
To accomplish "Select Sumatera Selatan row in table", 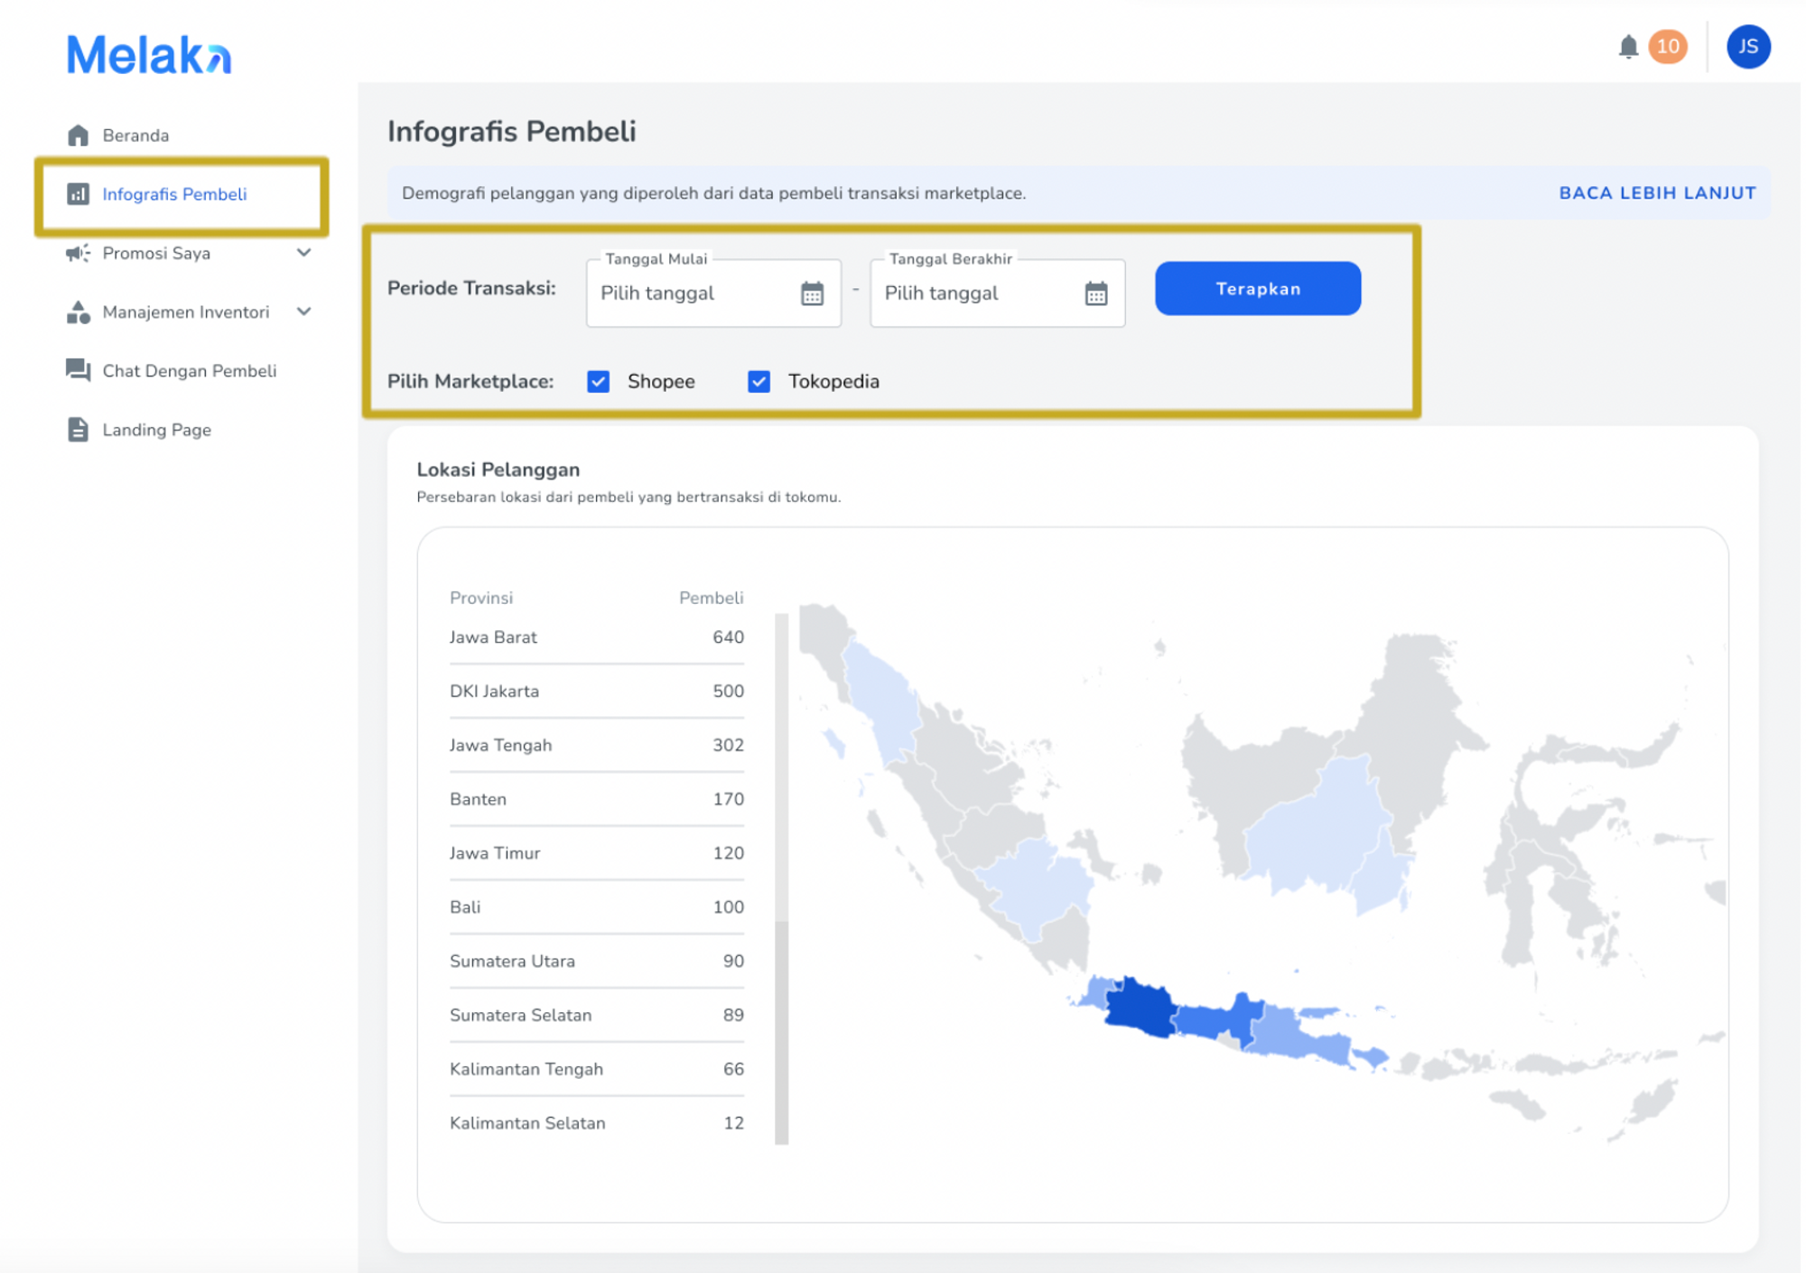I will (596, 1016).
